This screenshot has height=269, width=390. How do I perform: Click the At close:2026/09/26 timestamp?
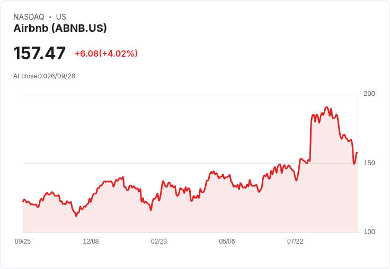tap(45, 76)
